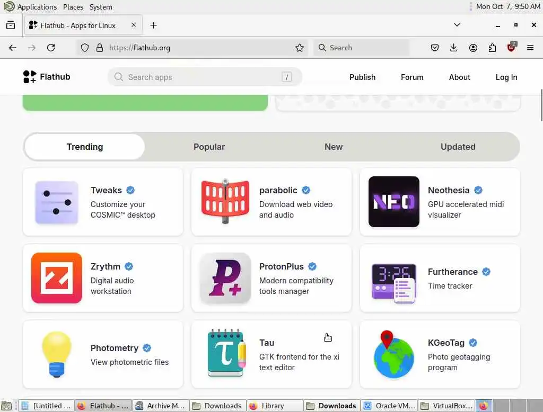Screen dimensions: 543x412
Task: Open the Firefox account icon
Action: [473, 48]
